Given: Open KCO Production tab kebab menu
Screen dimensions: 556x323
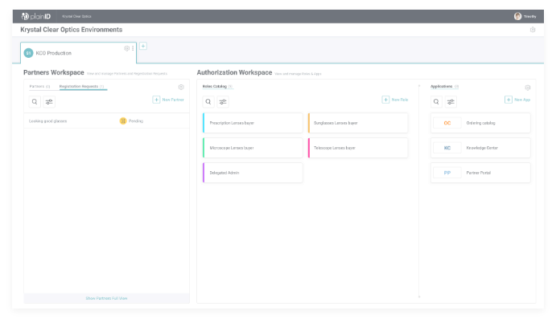Looking at the screenshot, I should pos(133,48).
